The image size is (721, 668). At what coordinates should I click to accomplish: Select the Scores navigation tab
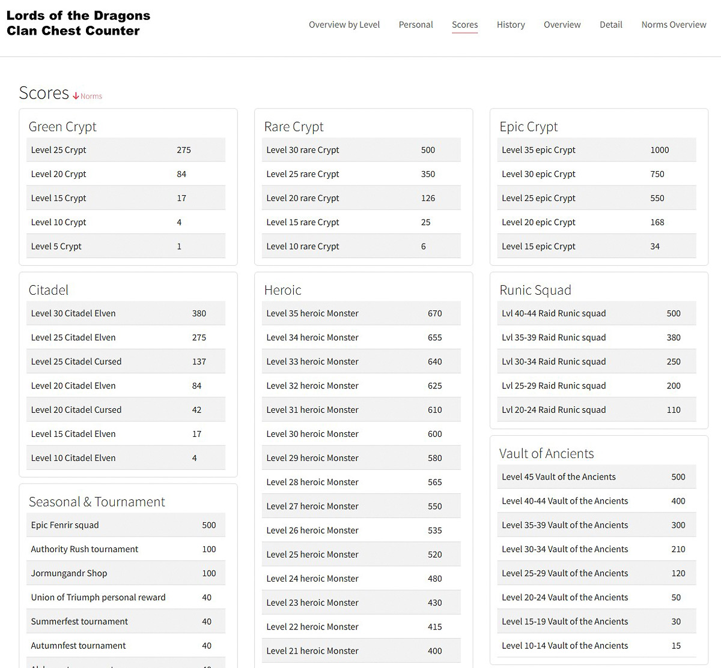pos(464,25)
